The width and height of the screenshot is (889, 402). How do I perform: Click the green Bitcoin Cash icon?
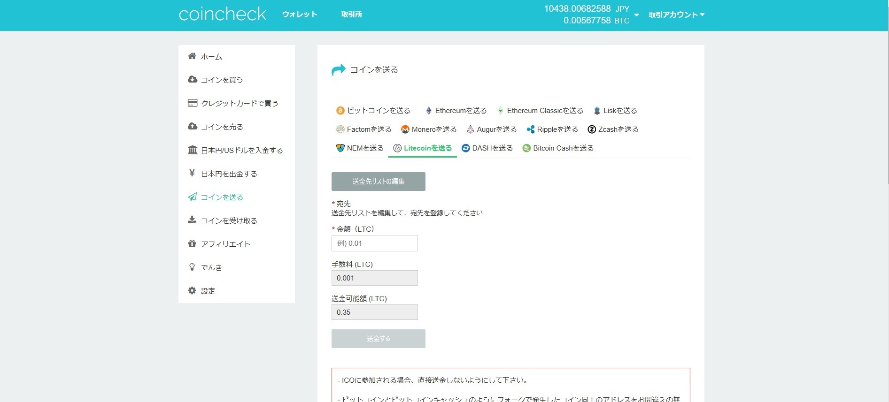pyautogui.click(x=526, y=148)
